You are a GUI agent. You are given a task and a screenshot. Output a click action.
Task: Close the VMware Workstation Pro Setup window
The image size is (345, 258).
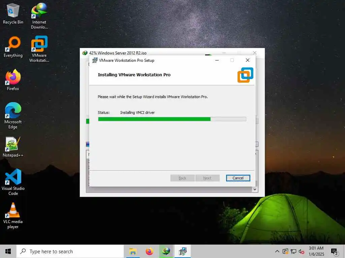tap(248, 60)
